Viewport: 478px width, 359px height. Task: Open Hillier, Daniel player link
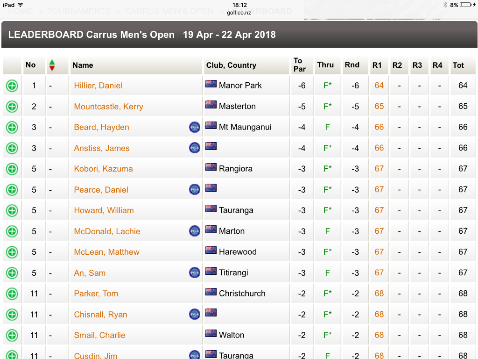tap(98, 86)
